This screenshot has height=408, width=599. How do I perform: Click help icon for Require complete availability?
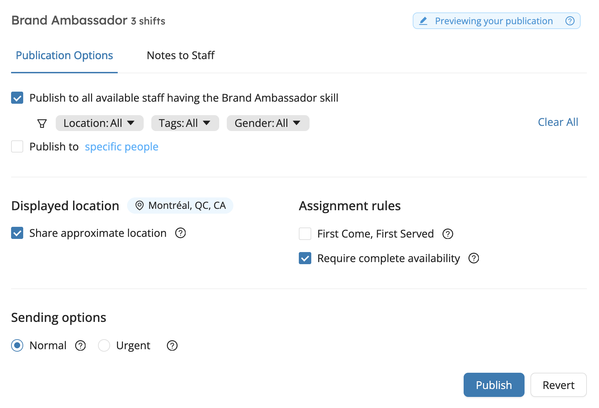coord(474,258)
